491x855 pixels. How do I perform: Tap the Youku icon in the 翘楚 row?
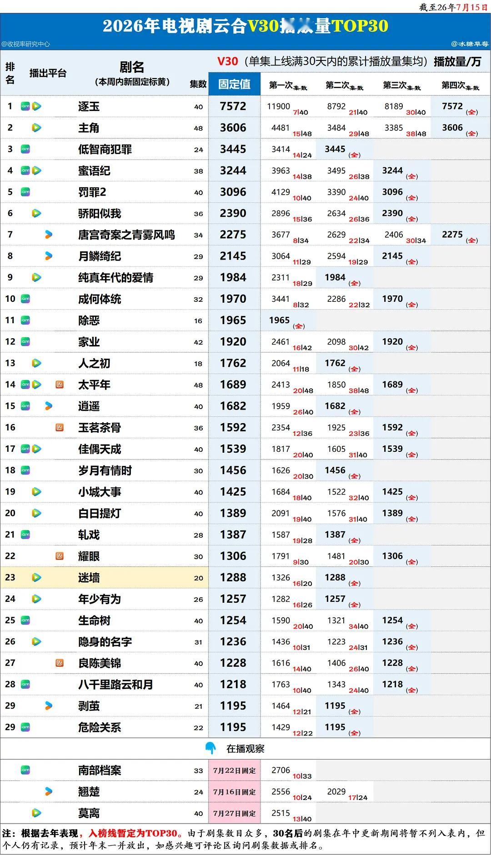click(49, 791)
